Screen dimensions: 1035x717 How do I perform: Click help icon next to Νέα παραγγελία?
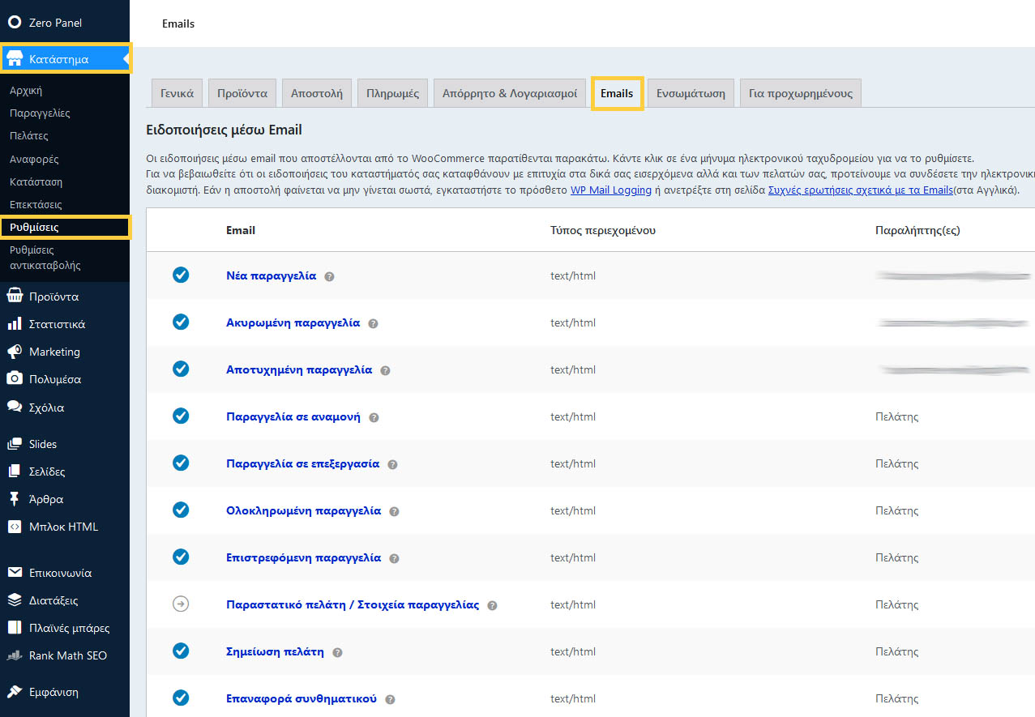pos(329,276)
